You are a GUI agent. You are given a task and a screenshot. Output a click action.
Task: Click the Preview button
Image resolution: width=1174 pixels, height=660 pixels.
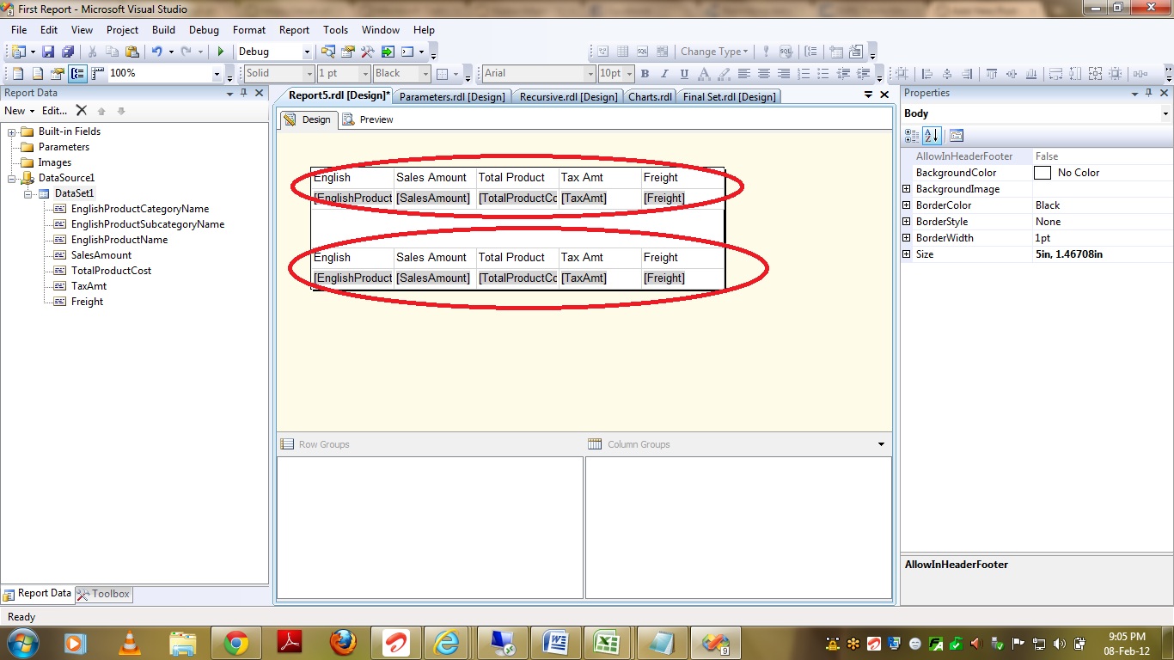[368, 119]
